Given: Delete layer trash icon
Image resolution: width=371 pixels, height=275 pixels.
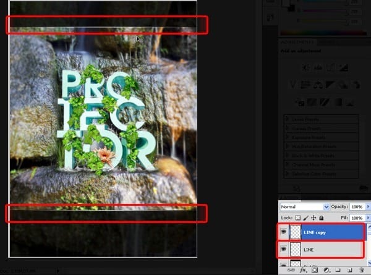Looking at the screenshot, I should pyautogui.click(x=361, y=270).
